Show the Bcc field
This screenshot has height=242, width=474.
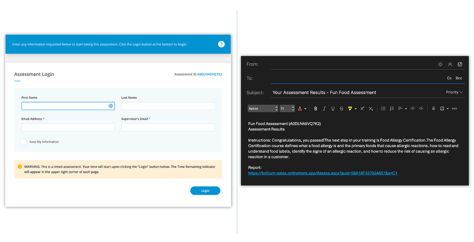coord(459,78)
